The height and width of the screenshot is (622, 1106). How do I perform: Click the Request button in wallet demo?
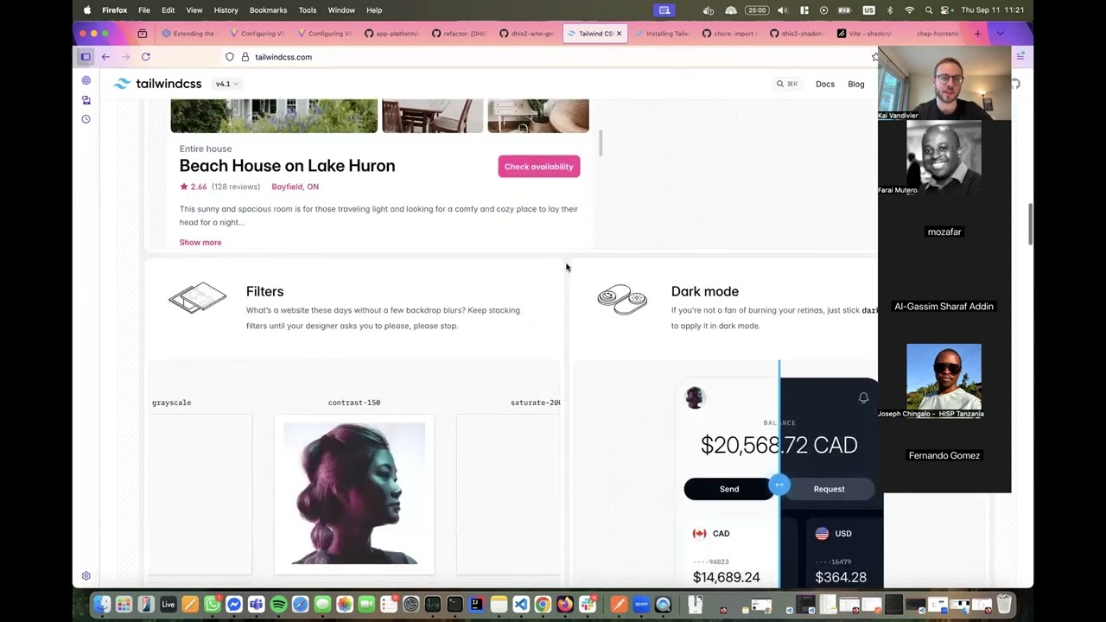click(x=829, y=489)
